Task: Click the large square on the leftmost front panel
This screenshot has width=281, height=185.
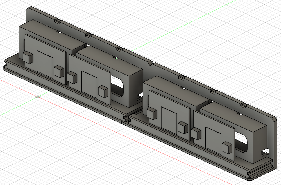Action: coord(45,64)
